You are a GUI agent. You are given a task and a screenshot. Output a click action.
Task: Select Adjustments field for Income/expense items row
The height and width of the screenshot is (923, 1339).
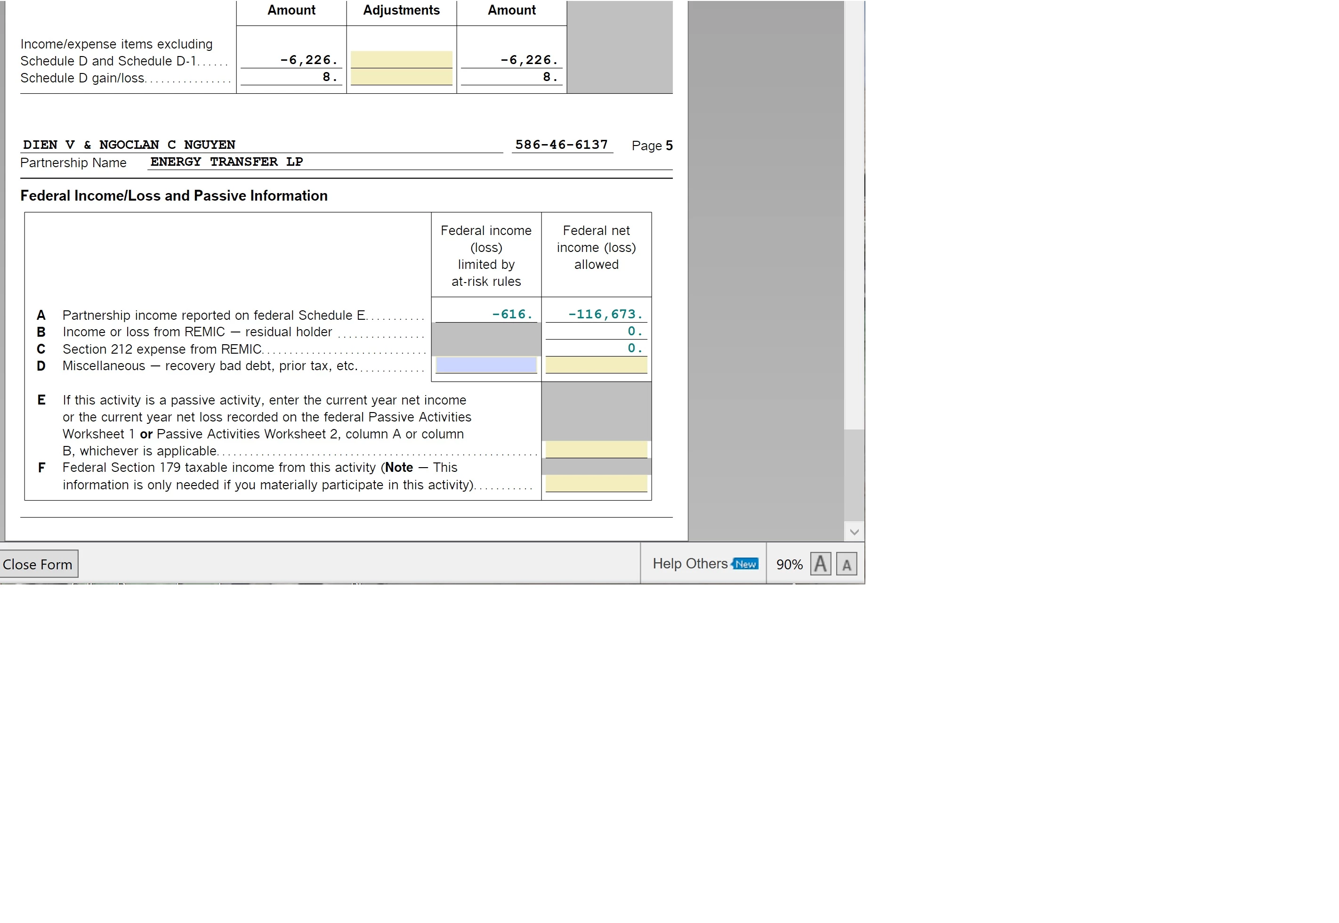(401, 59)
